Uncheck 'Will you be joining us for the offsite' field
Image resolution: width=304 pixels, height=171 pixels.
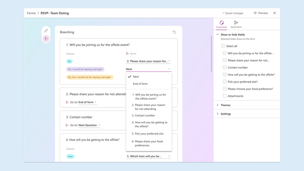click(225, 53)
